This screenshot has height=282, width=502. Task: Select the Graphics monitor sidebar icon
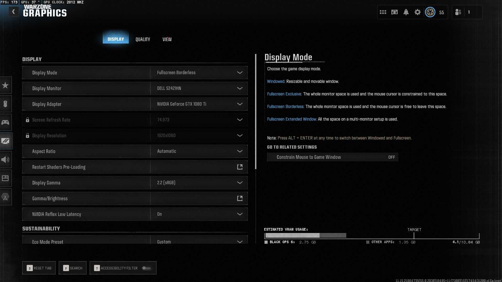[x=6, y=141]
